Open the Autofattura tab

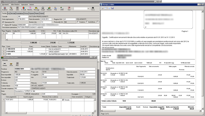click(20, 14)
